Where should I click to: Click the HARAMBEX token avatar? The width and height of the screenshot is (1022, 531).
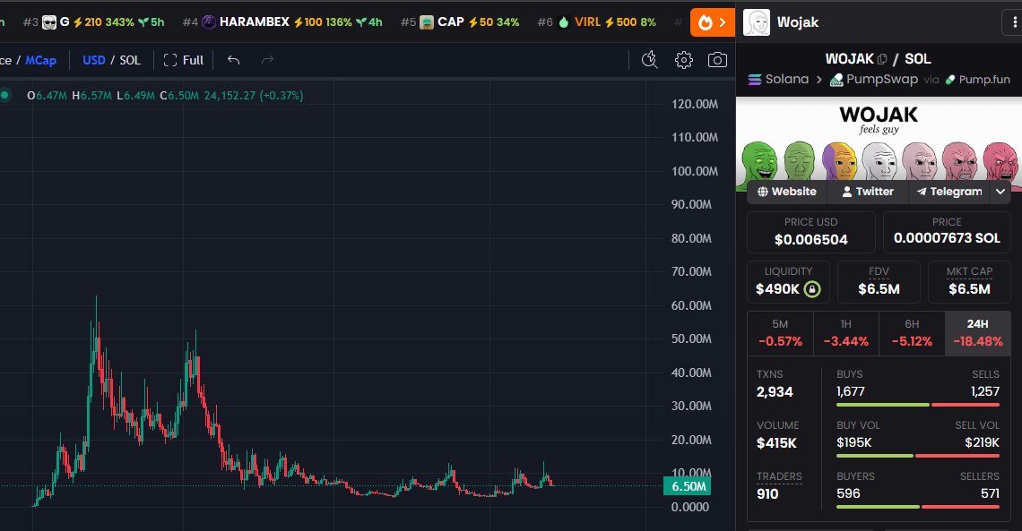209,22
